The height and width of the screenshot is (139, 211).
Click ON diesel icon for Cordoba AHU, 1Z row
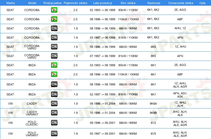54,28
